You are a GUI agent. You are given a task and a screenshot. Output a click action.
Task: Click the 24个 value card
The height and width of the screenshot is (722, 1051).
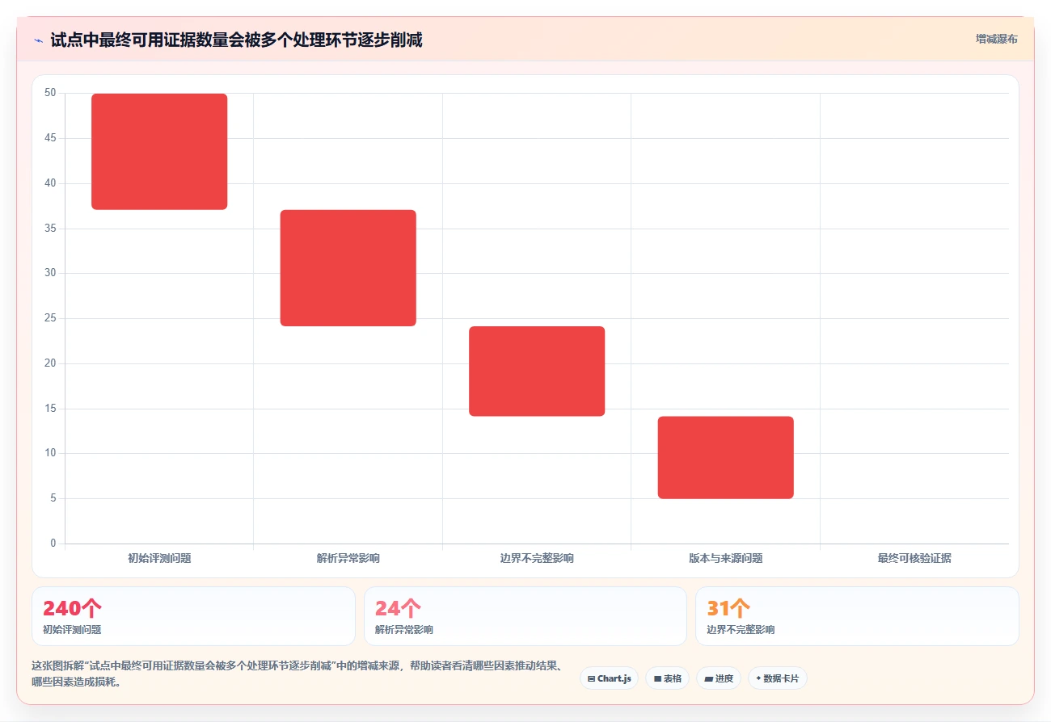(525, 616)
